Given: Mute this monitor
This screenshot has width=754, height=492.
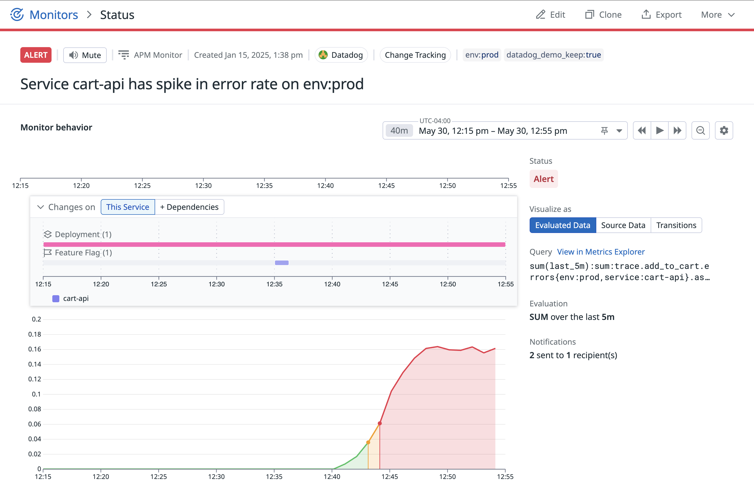Looking at the screenshot, I should (x=85, y=55).
